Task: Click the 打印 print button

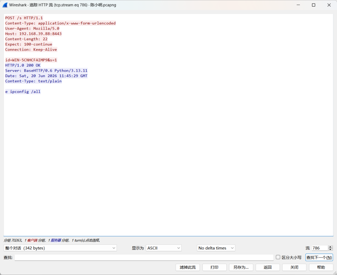Action: (214, 267)
